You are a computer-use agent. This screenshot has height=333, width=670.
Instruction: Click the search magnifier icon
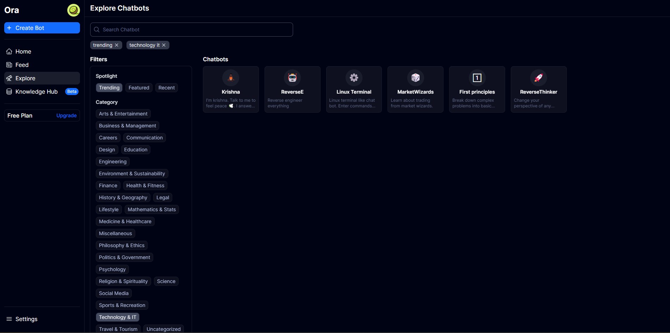click(97, 30)
